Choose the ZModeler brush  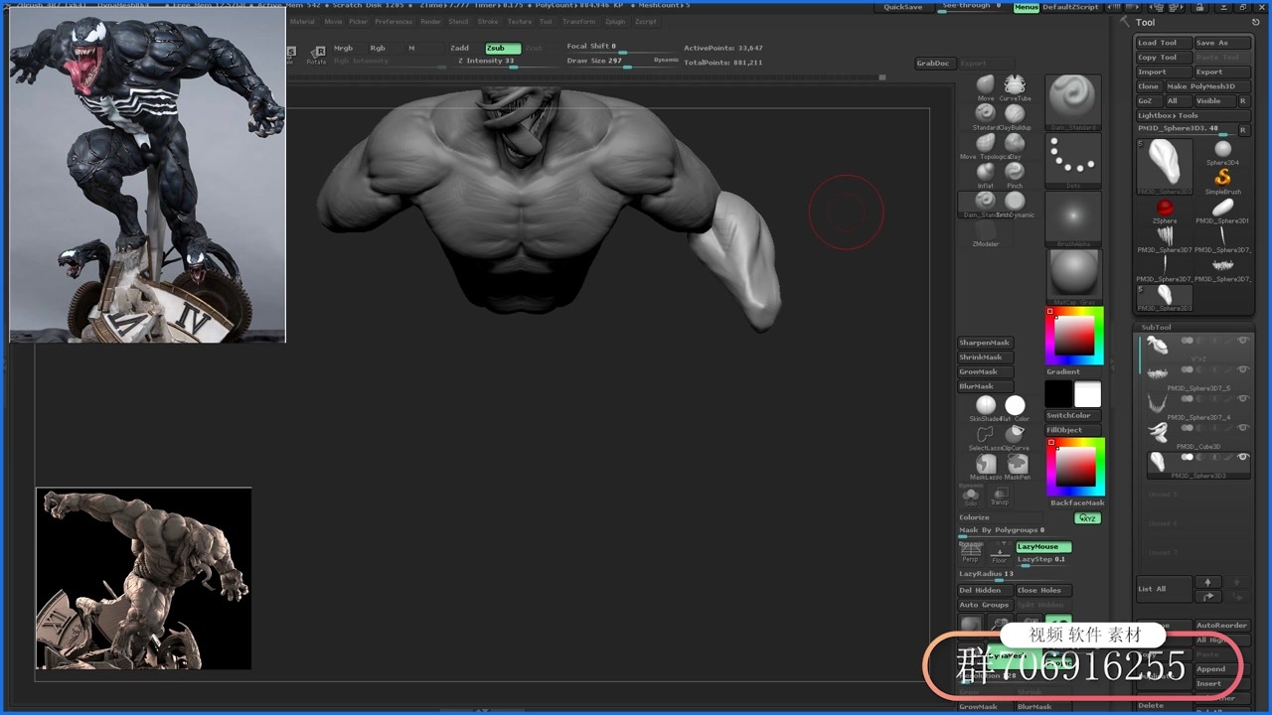[x=985, y=231]
